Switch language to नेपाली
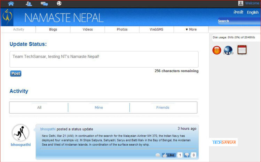This screenshot has width=261, height=162. tap(238, 12)
